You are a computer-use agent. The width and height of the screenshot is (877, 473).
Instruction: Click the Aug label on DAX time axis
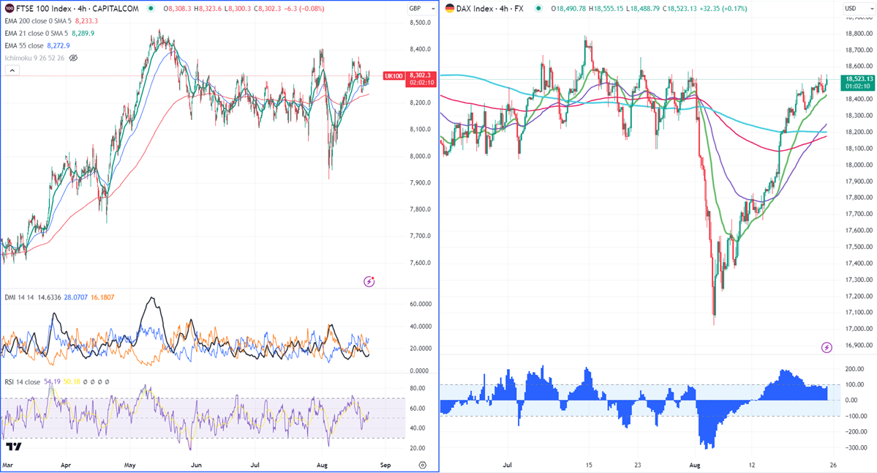tap(695, 465)
